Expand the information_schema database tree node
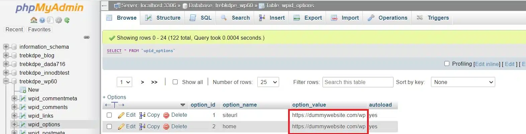Image resolution: width=526 pixels, height=134 pixels. click(6, 47)
